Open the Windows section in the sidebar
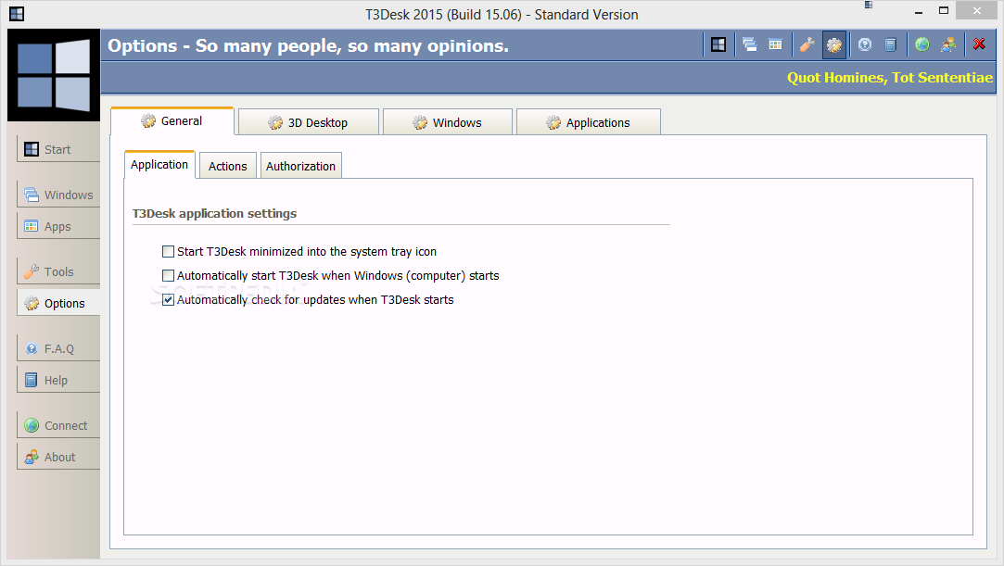 point(58,195)
